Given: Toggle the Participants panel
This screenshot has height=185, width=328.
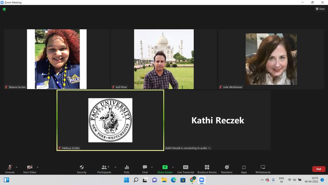Looking at the screenshot, I should click(104, 169).
